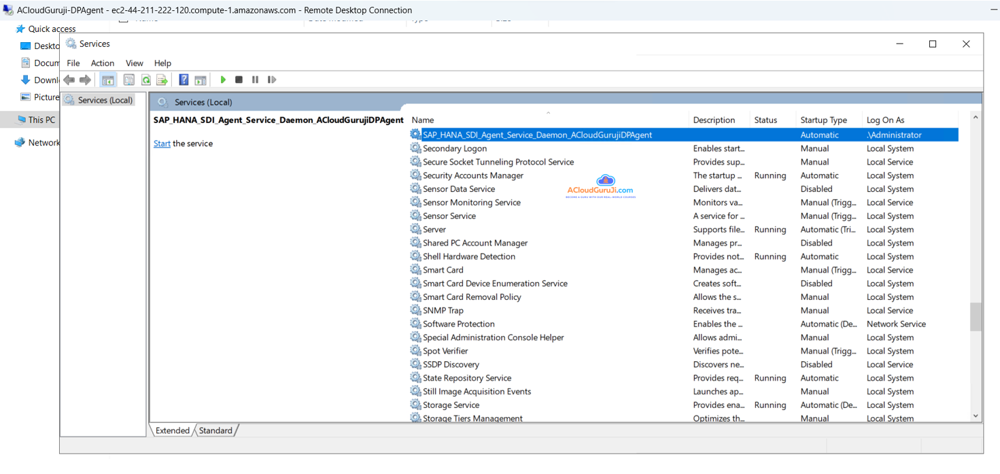The image size is (1000, 474).
Task: Open the Action menu
Action: coord(103,63)
